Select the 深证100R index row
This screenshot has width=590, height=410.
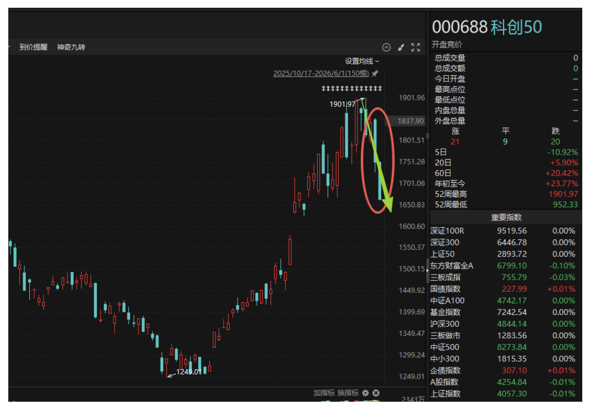click(x=506, y=231)
